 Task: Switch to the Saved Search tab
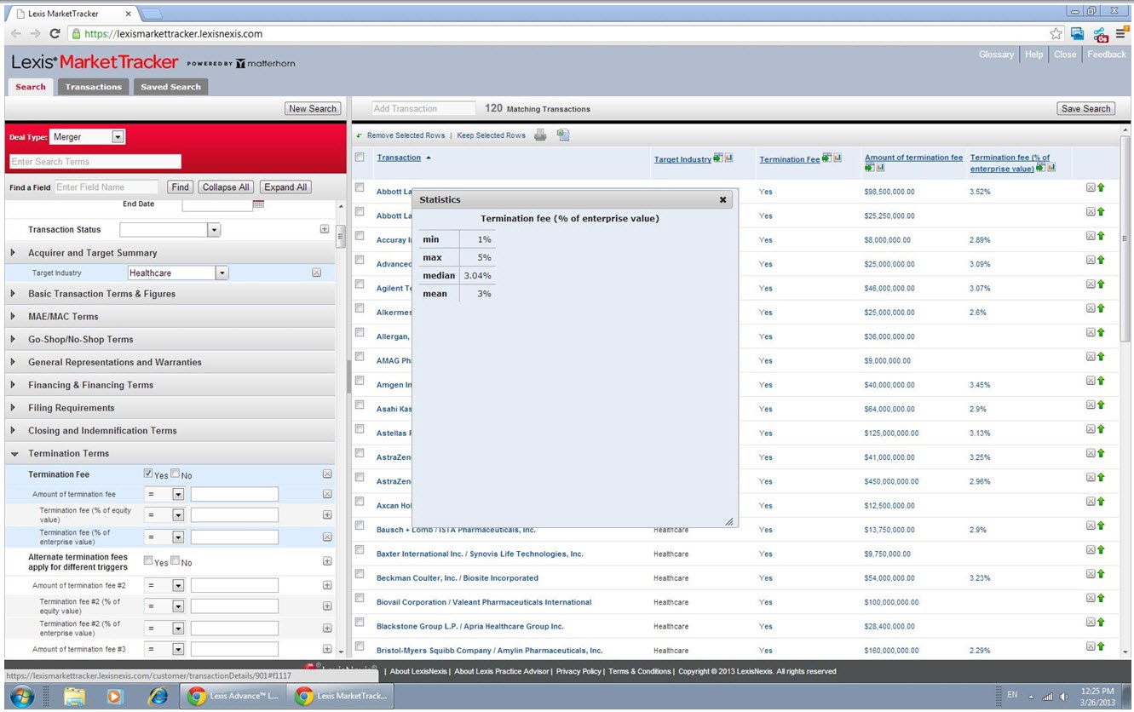(170, 87)
